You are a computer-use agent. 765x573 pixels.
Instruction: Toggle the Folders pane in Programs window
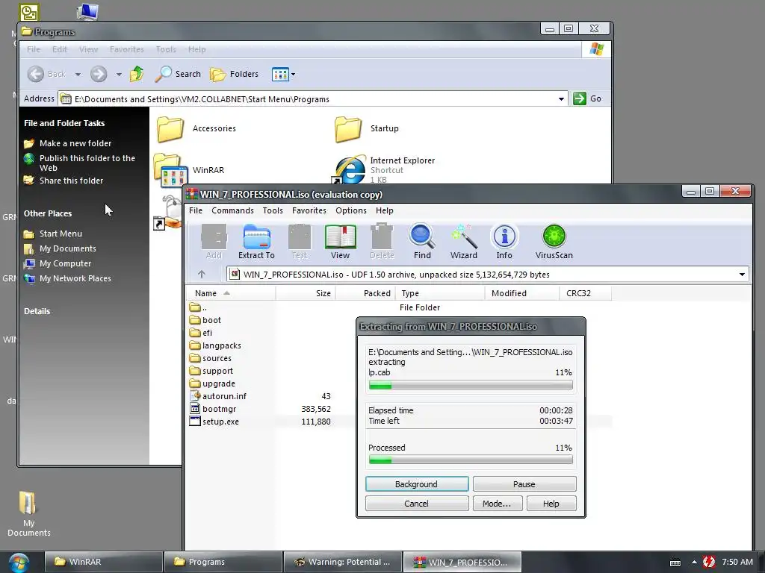[x=234, y=74]
